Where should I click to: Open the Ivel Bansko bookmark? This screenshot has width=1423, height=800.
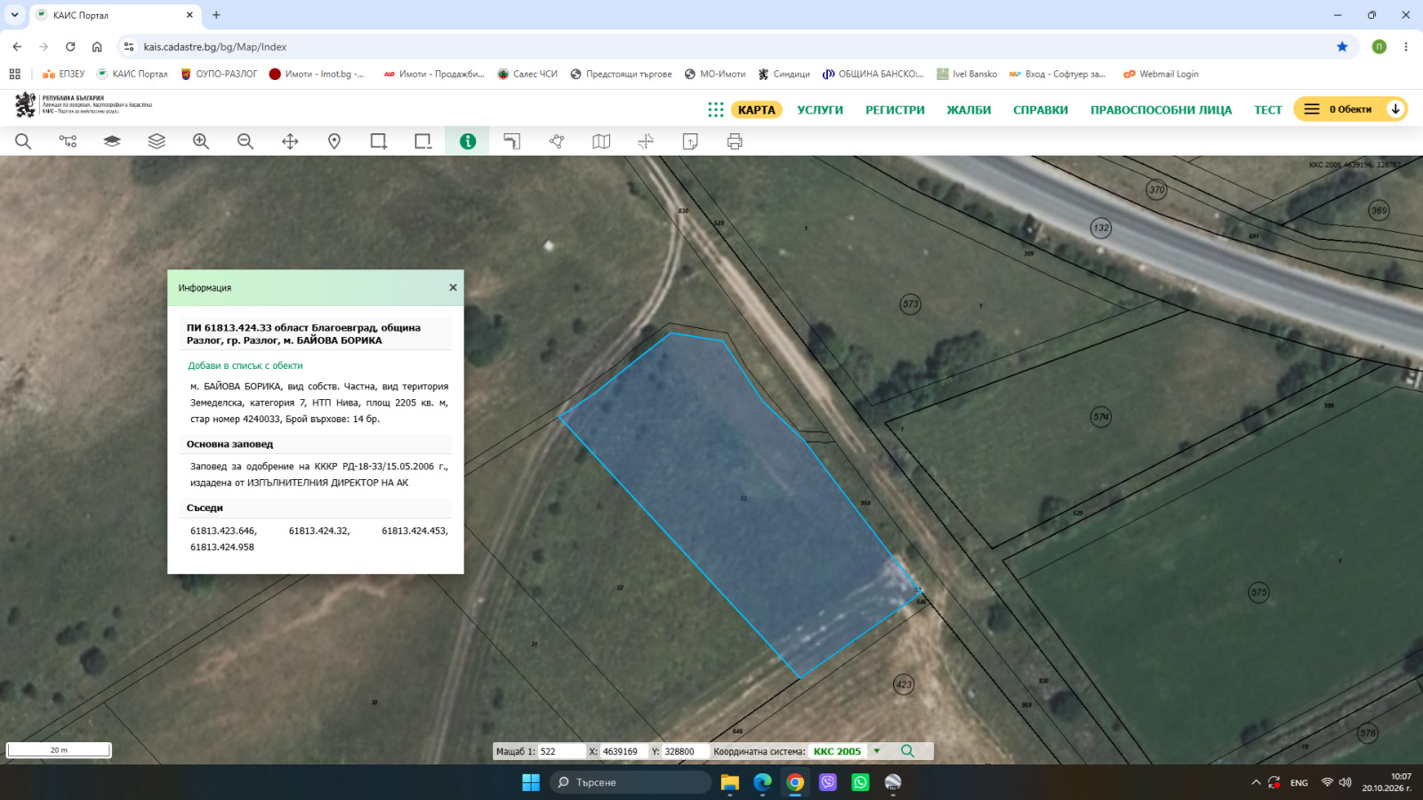pyautogui.click(x=967, y=74)
